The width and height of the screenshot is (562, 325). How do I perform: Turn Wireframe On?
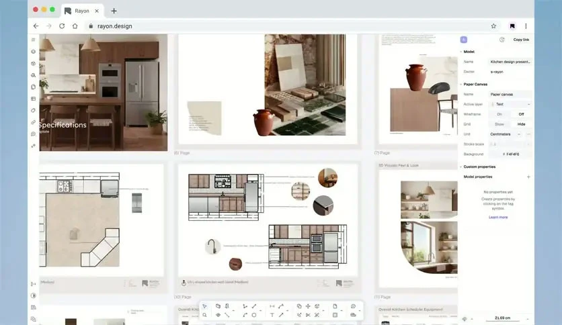point(499,114)
